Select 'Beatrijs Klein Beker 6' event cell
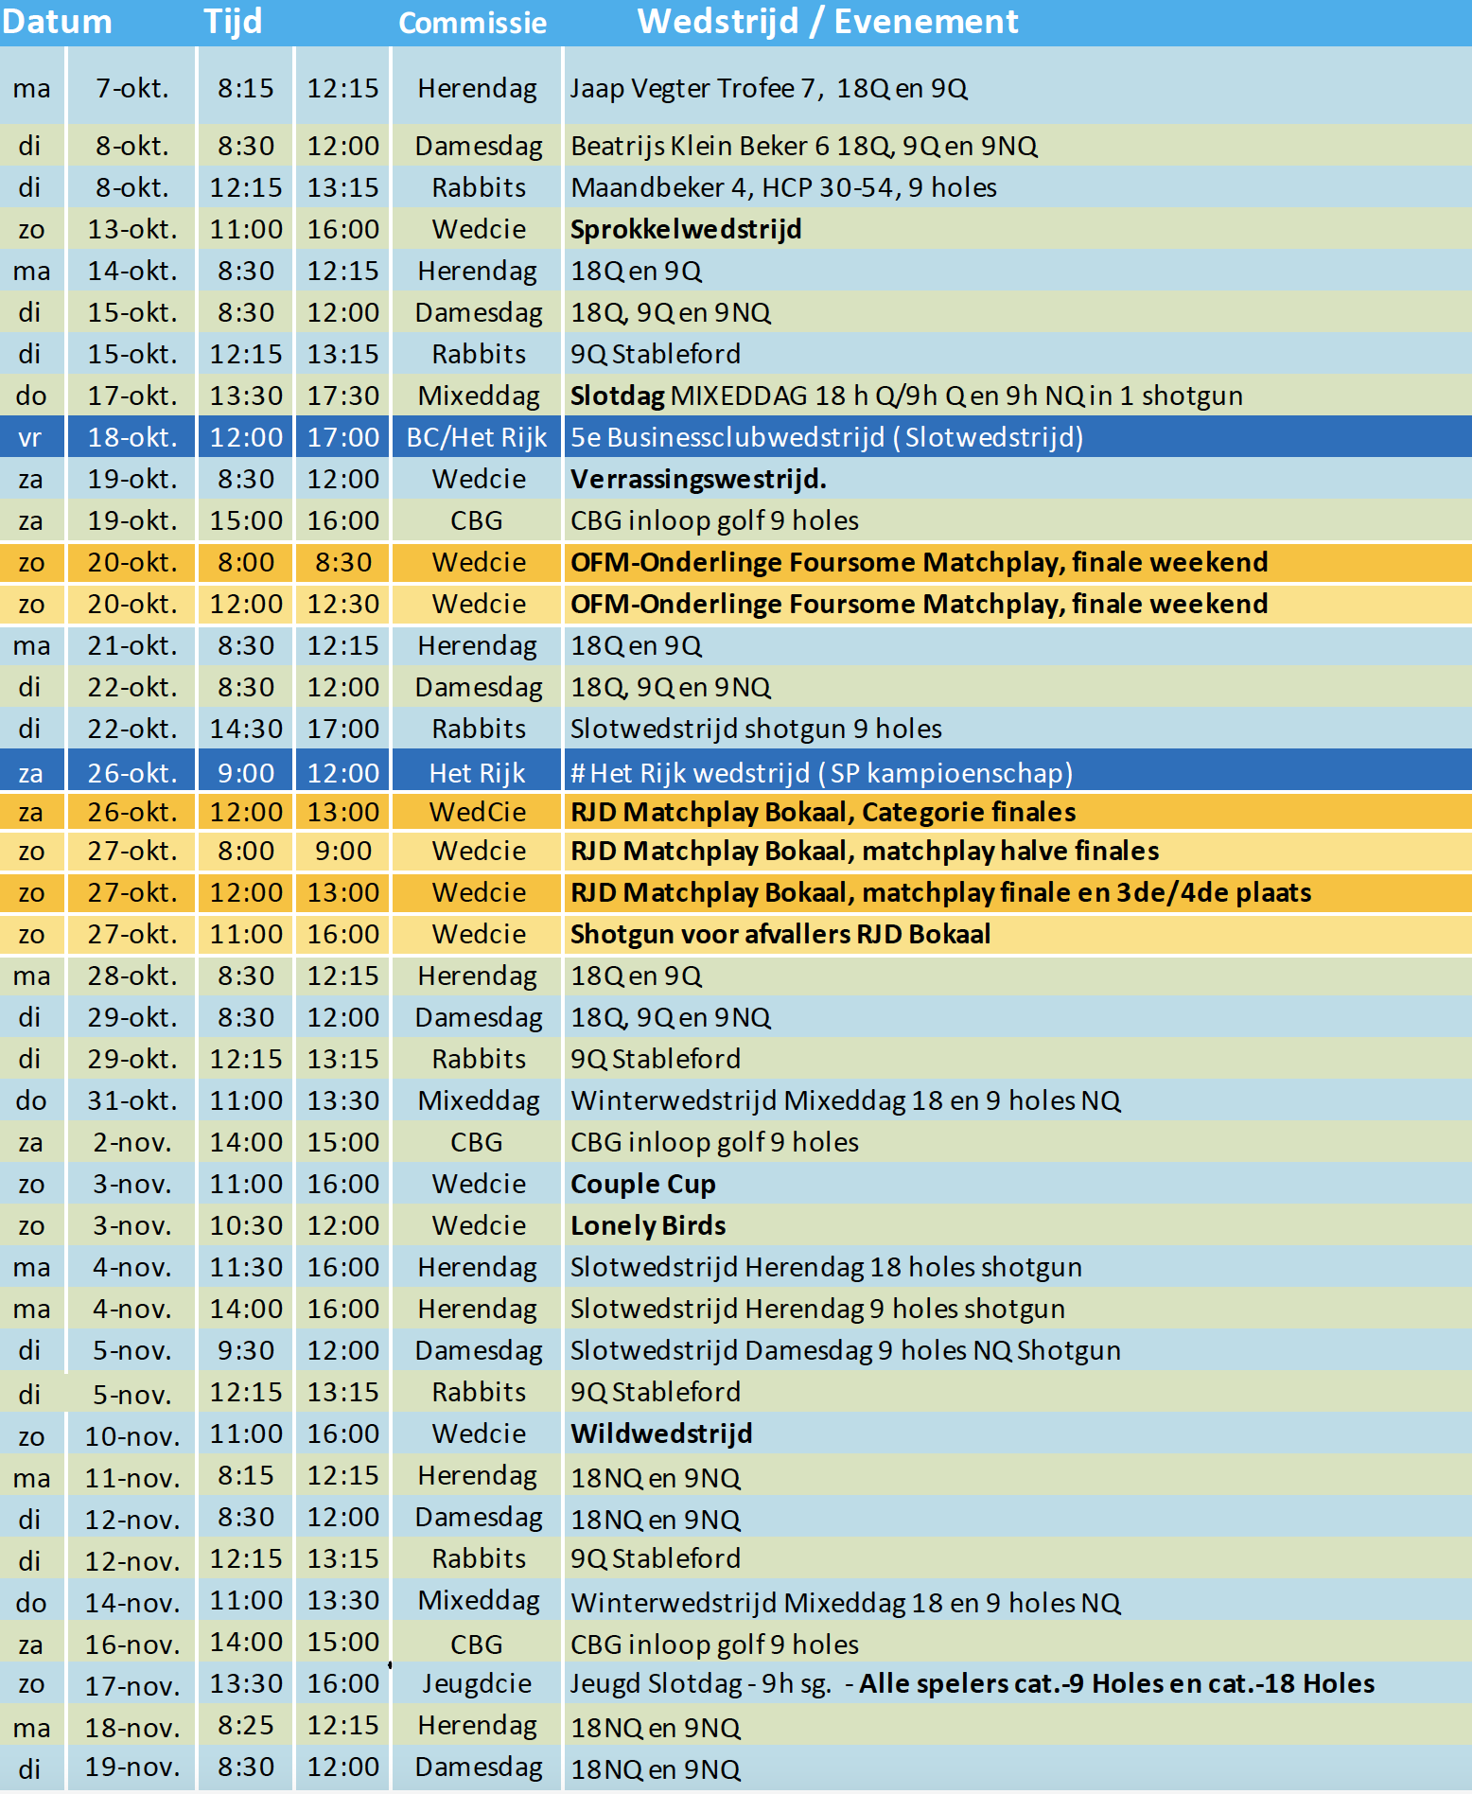This screenshot has height=1794, width=1472. [804, 146]
